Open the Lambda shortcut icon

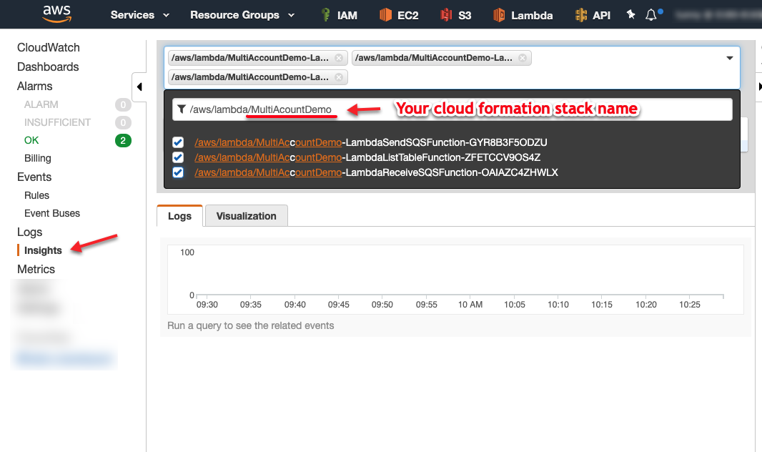coord(499,15)
